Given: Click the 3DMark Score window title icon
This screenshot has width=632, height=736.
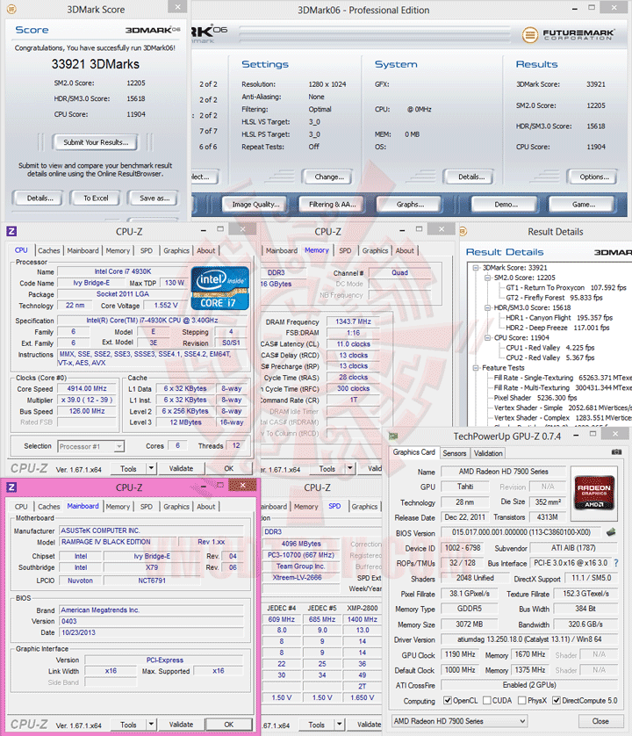Looking at the screenshot, I should (x=11, y=9).
